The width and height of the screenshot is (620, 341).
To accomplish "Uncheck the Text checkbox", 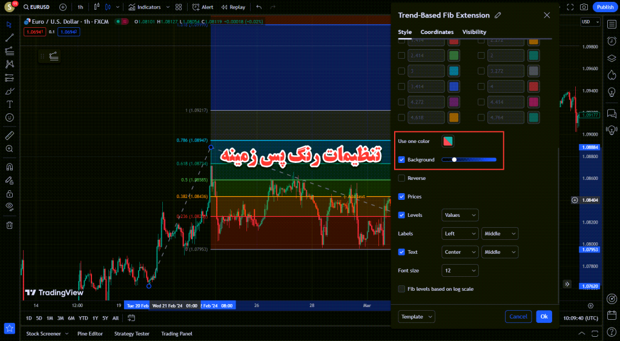I will pos(401,252).
